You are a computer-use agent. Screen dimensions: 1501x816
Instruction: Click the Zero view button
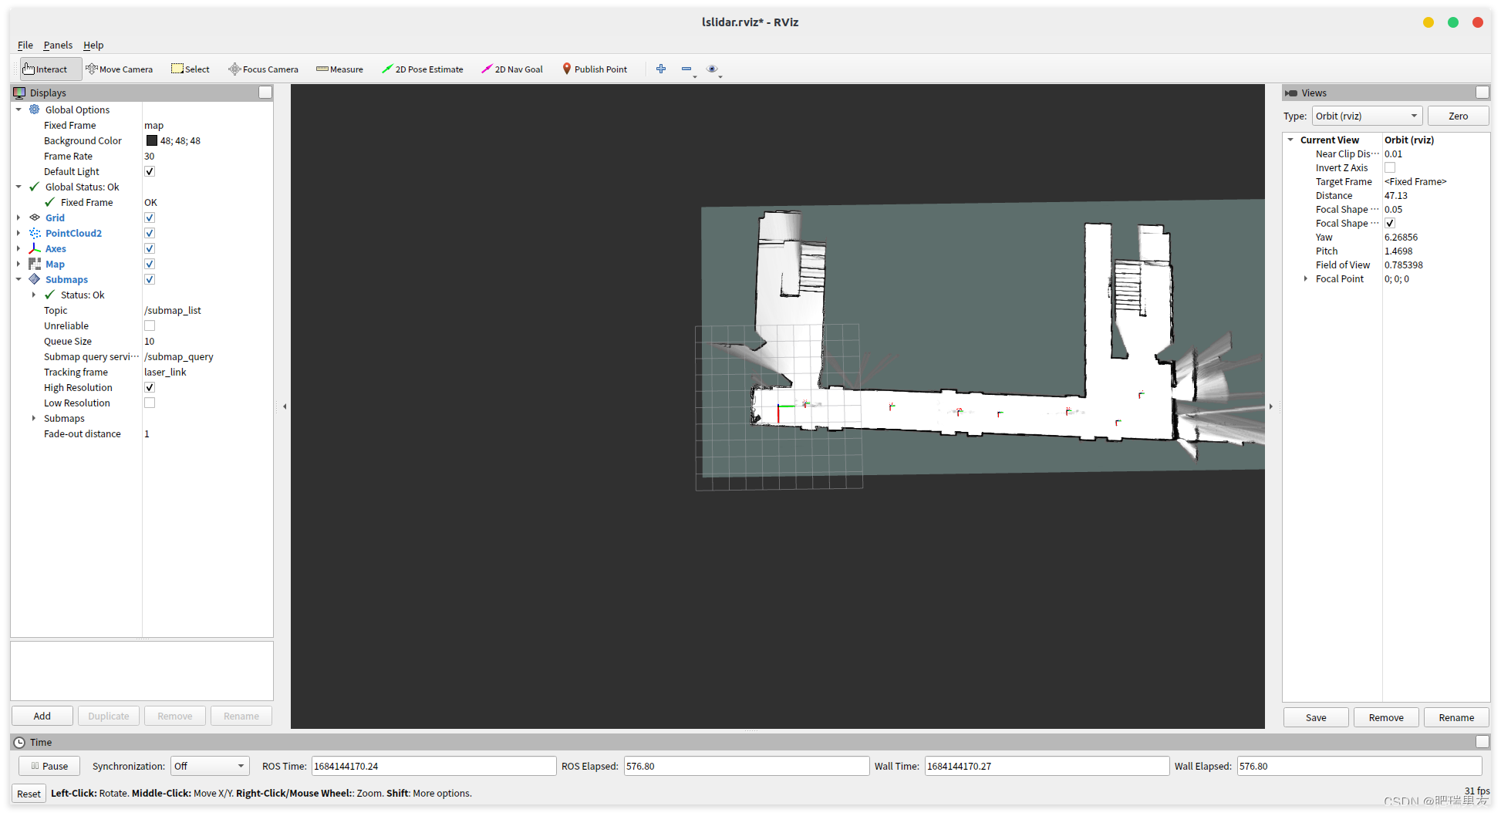coord(1458,116)
